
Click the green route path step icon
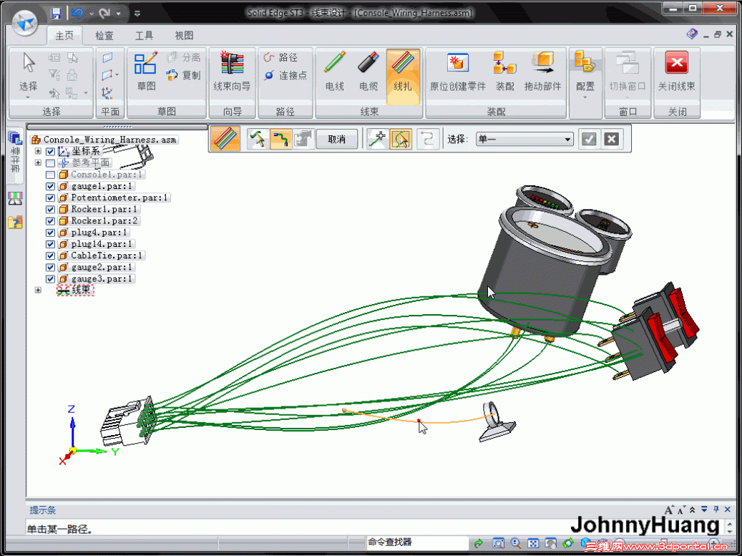[280, 139]
